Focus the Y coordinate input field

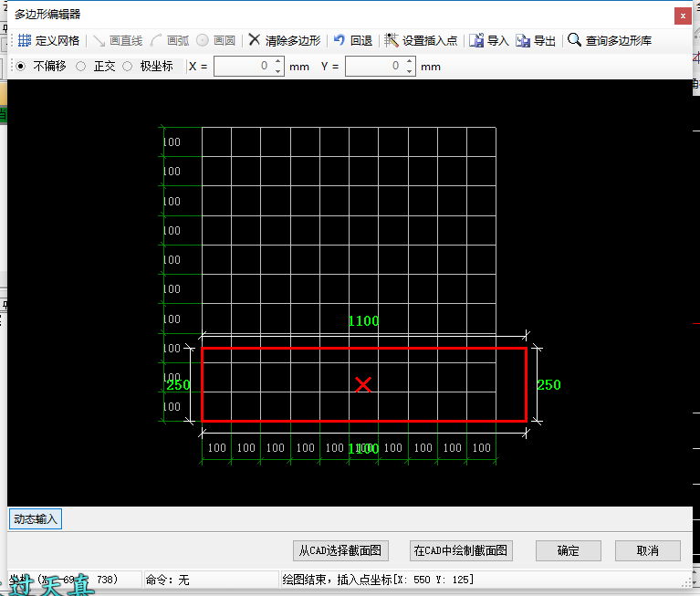point(375,66)
